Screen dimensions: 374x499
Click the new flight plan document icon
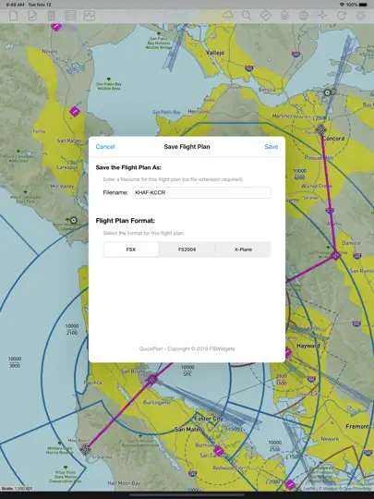tap(13, 16)
